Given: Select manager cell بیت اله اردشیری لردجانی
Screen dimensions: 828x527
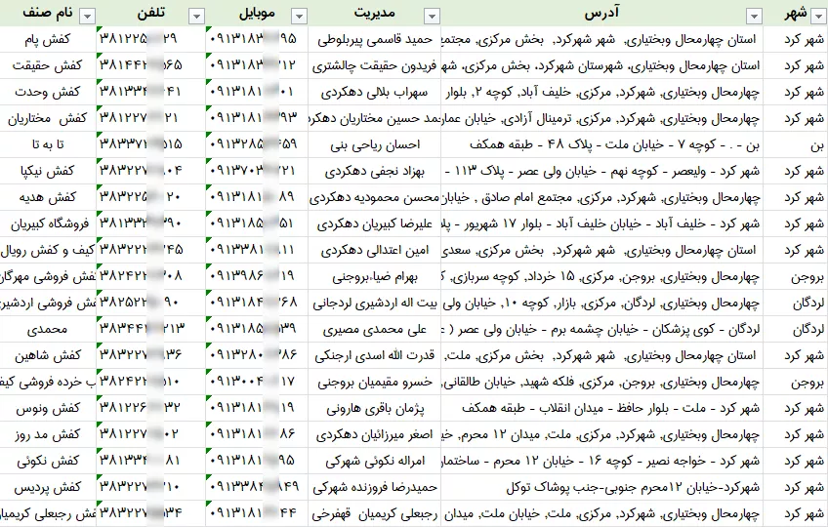Looking at the screenshot, I should (x=374, y=304).
